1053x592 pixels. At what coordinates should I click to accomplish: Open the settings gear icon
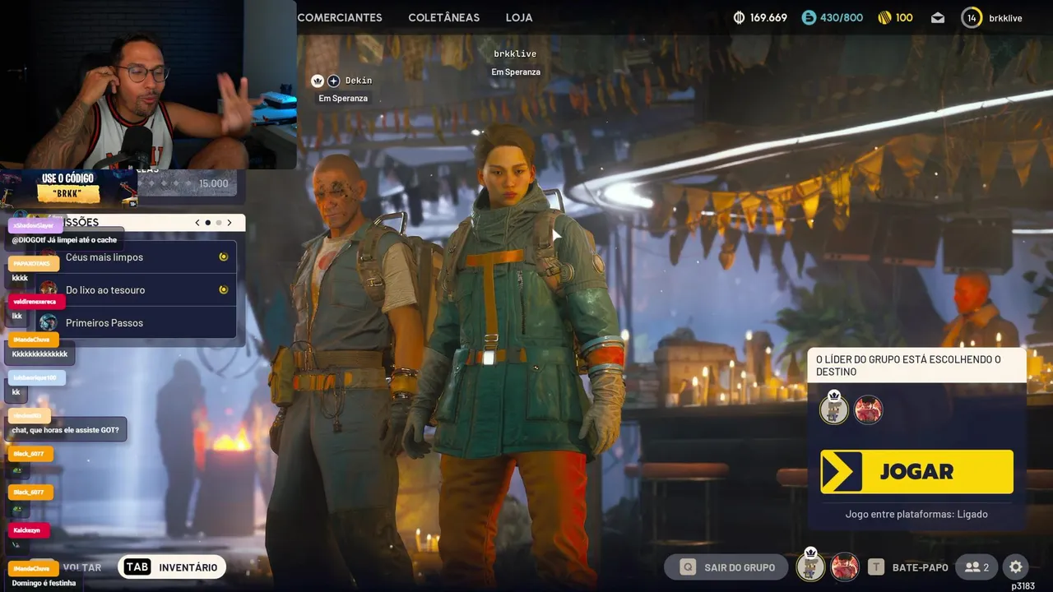point(1016,567)
